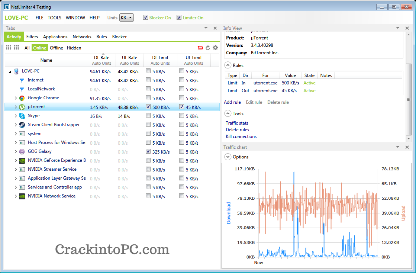Click the Delete rule link
The height and width of the screenshot is (273, 416).
click(x=278, y=102)
